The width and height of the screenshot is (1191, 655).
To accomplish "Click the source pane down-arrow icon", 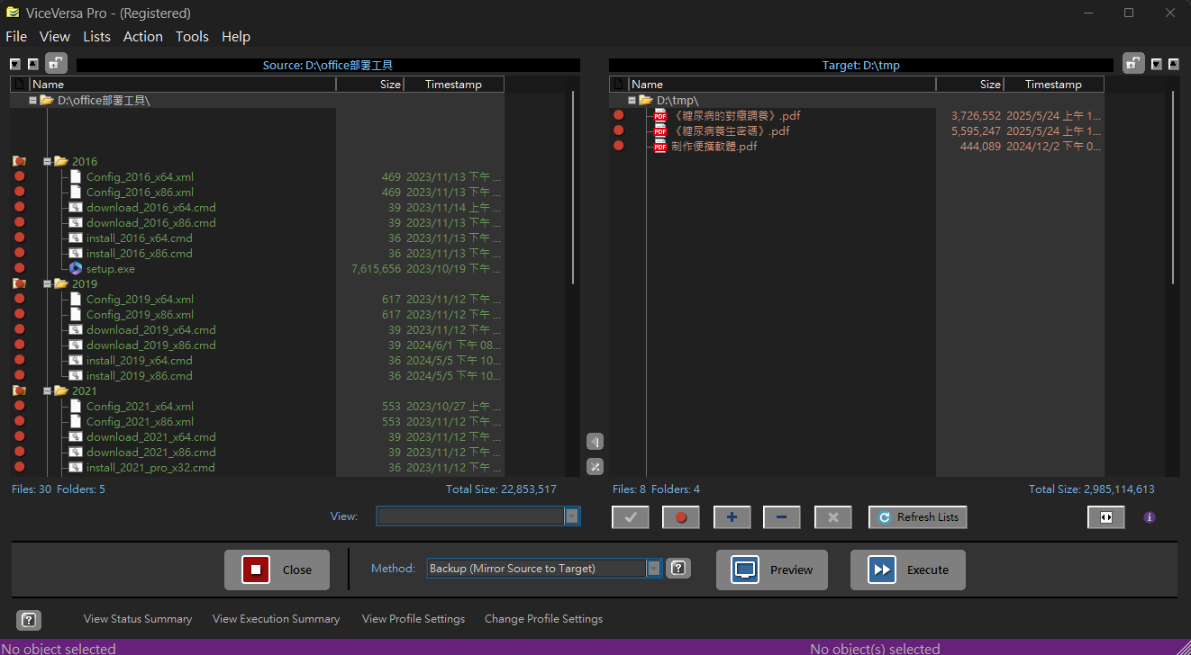I will point(15,65).
